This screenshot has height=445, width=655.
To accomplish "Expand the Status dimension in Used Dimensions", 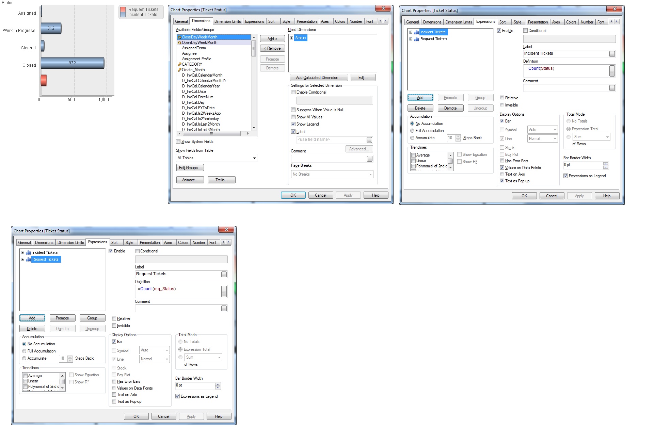I will pyautogui.click(x=291, y=38).
